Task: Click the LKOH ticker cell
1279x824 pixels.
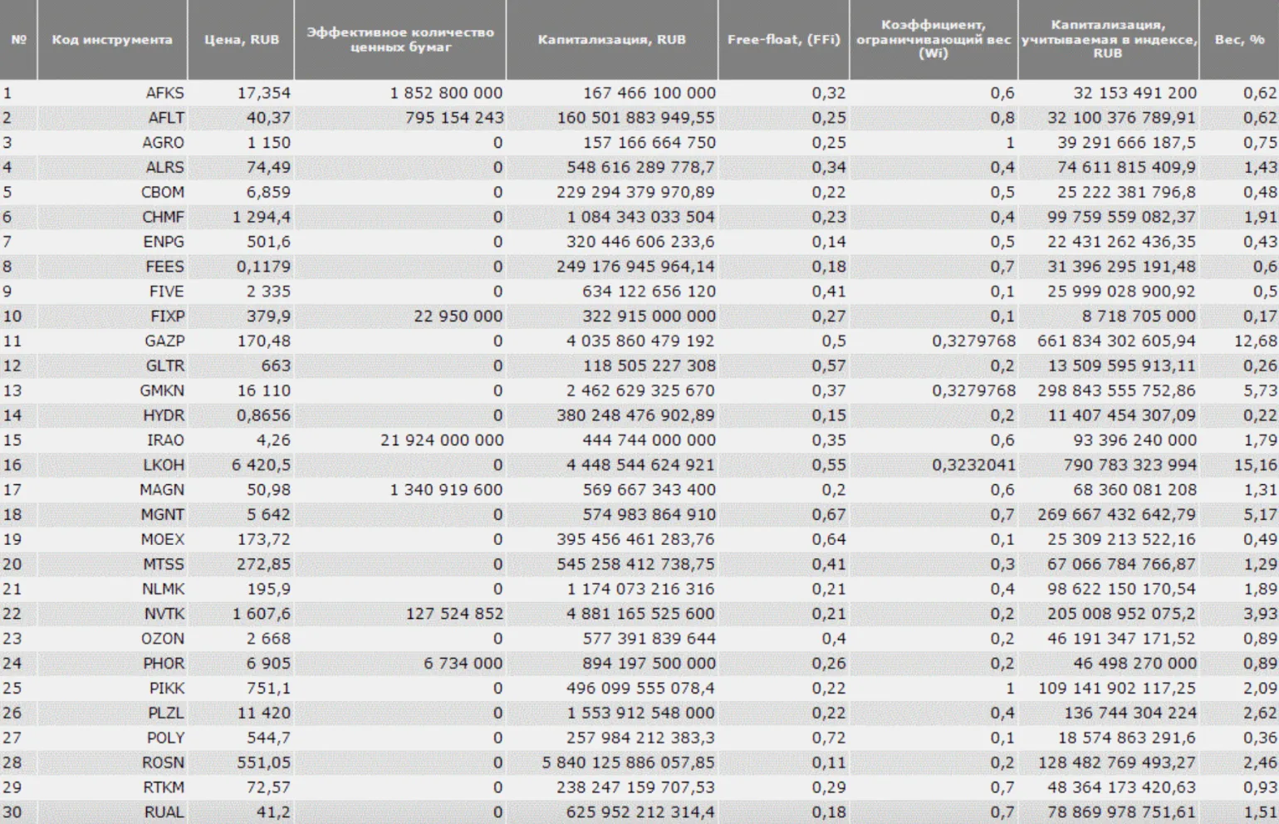Action: (164, 465)
